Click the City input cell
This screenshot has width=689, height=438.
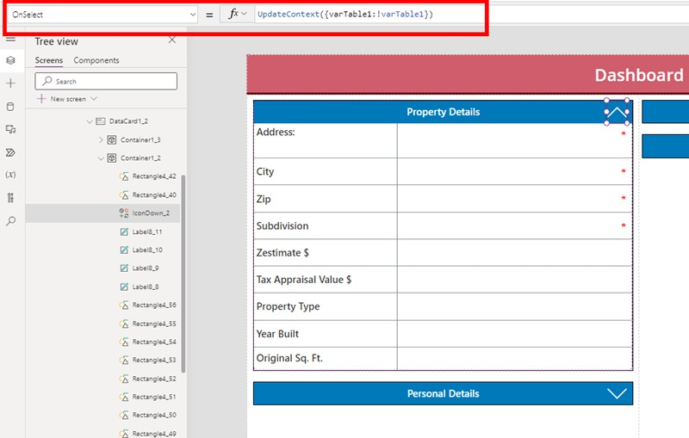[514, 171]
